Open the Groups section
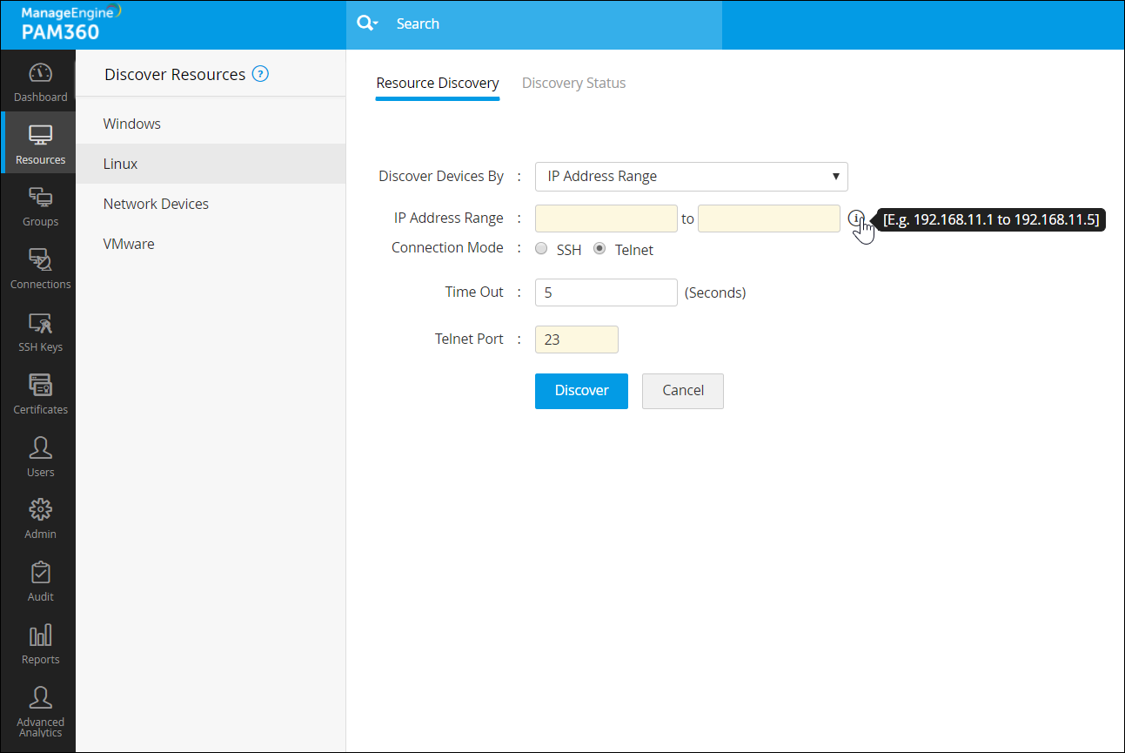This screenshot has height=753, width=1125. tap(39, 205)
